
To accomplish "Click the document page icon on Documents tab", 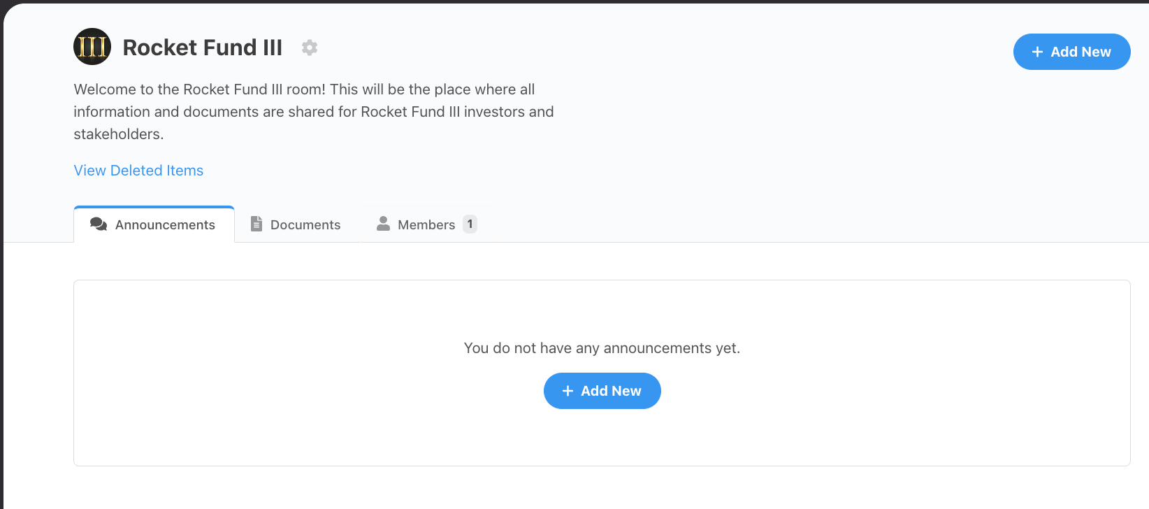I will click(x=256, y=224).
